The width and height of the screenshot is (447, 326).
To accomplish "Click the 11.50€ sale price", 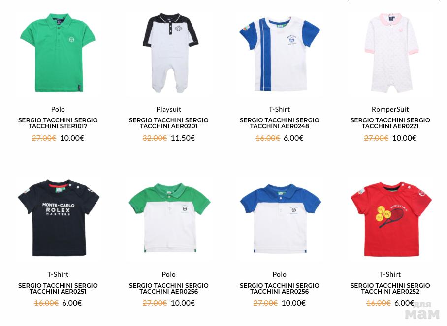I will pos(183,138).
